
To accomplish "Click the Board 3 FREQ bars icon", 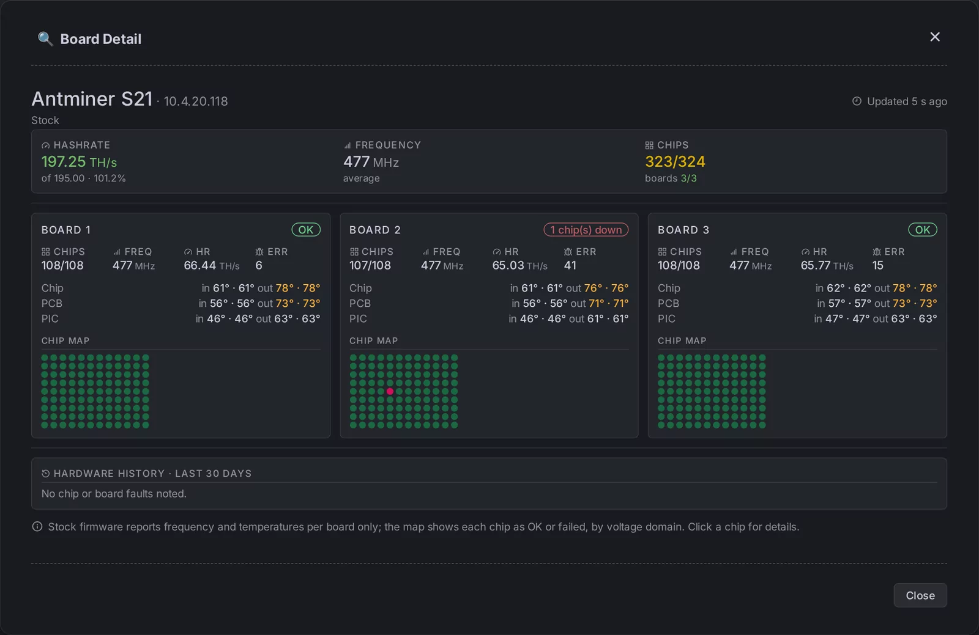I will click(734, 252).
